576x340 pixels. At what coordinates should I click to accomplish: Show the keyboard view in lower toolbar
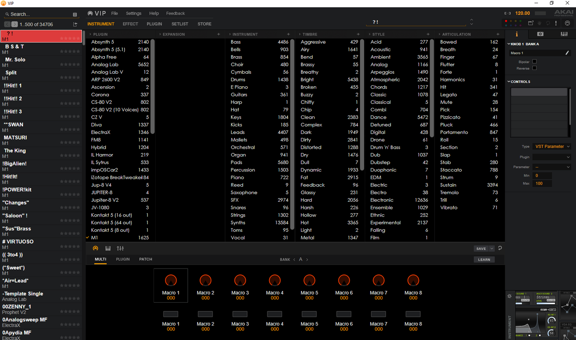pyautogui.click(x=108, y=248)
